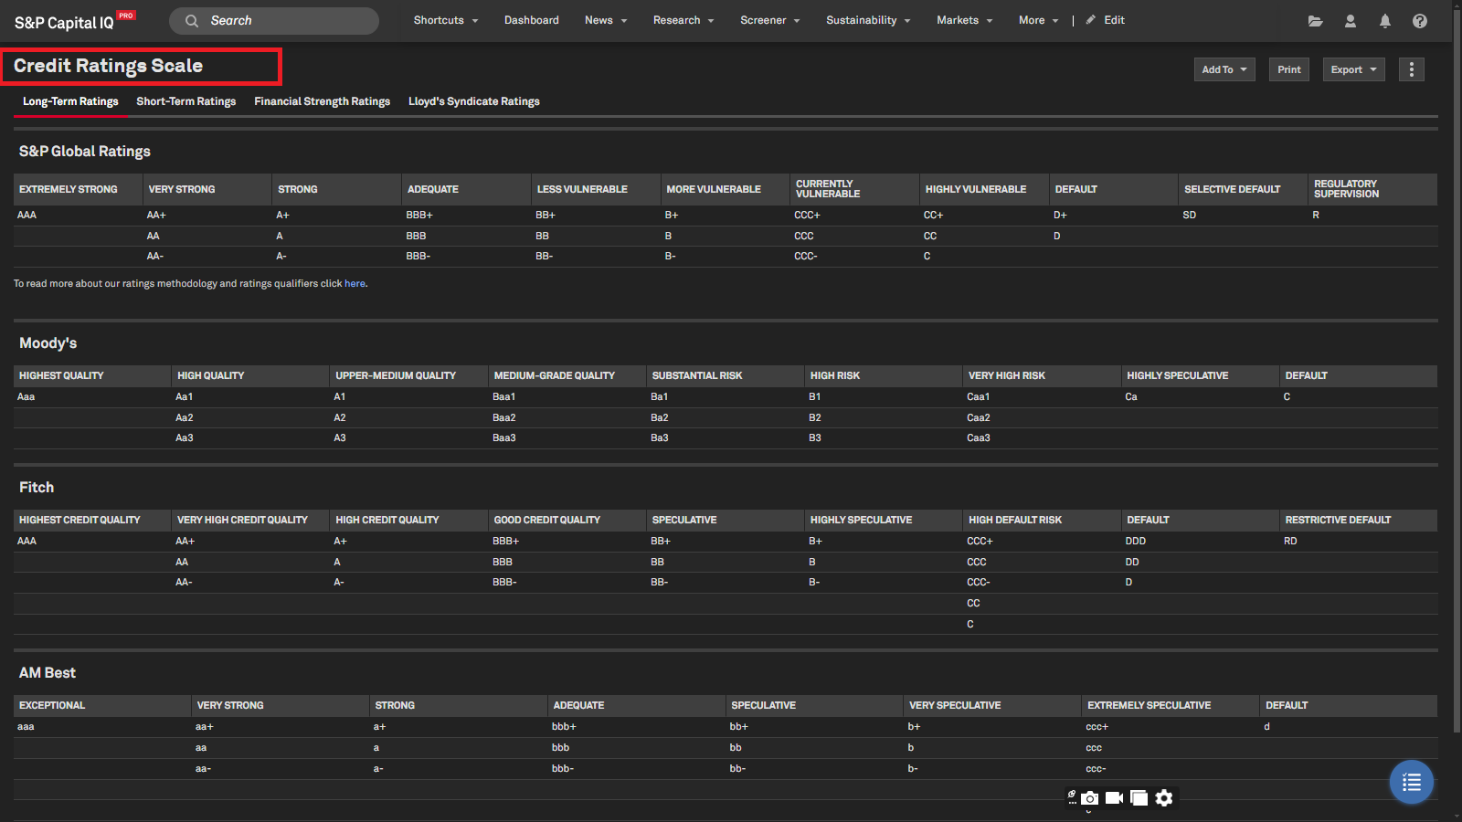Screen dimensions: 1462x822
Task: Take a screenshot with the camera icon
Action: coord(1089,798)
